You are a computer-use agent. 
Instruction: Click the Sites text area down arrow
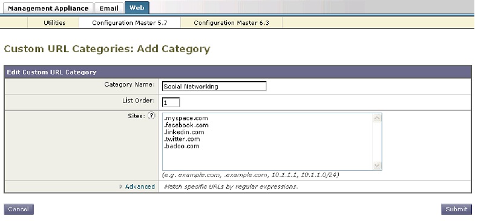[377, 165]
